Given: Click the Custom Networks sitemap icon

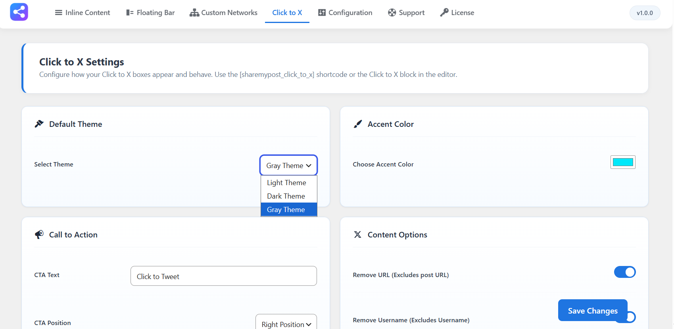Looking at the screenshot, I should coord(194,13).
